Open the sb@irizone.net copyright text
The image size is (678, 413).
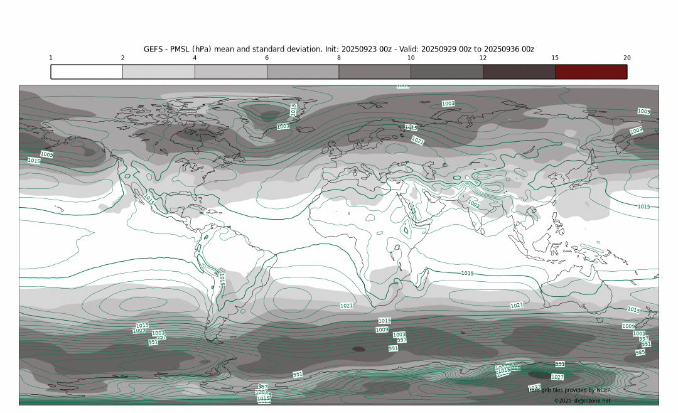pyautogui.click(x=582, y=400)
